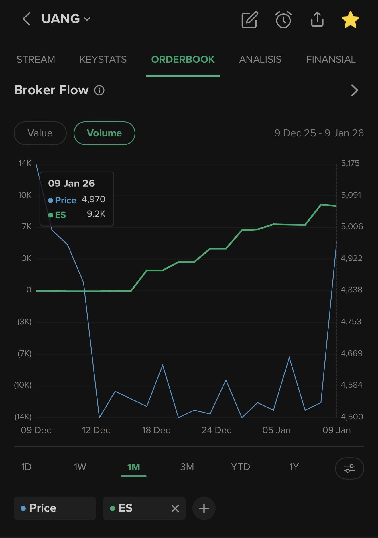Open the ANALISIS tab

(x=260, y=60)
